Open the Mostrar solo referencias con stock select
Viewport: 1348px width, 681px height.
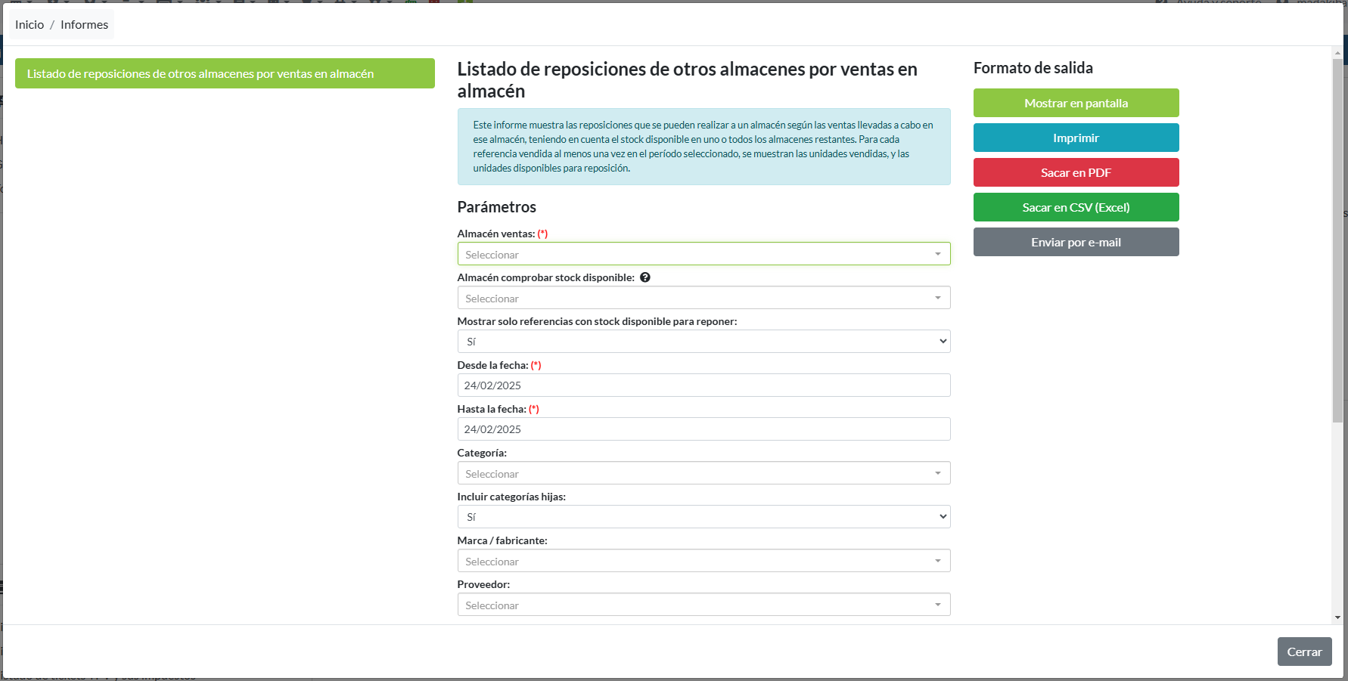(x=703, y=341)
